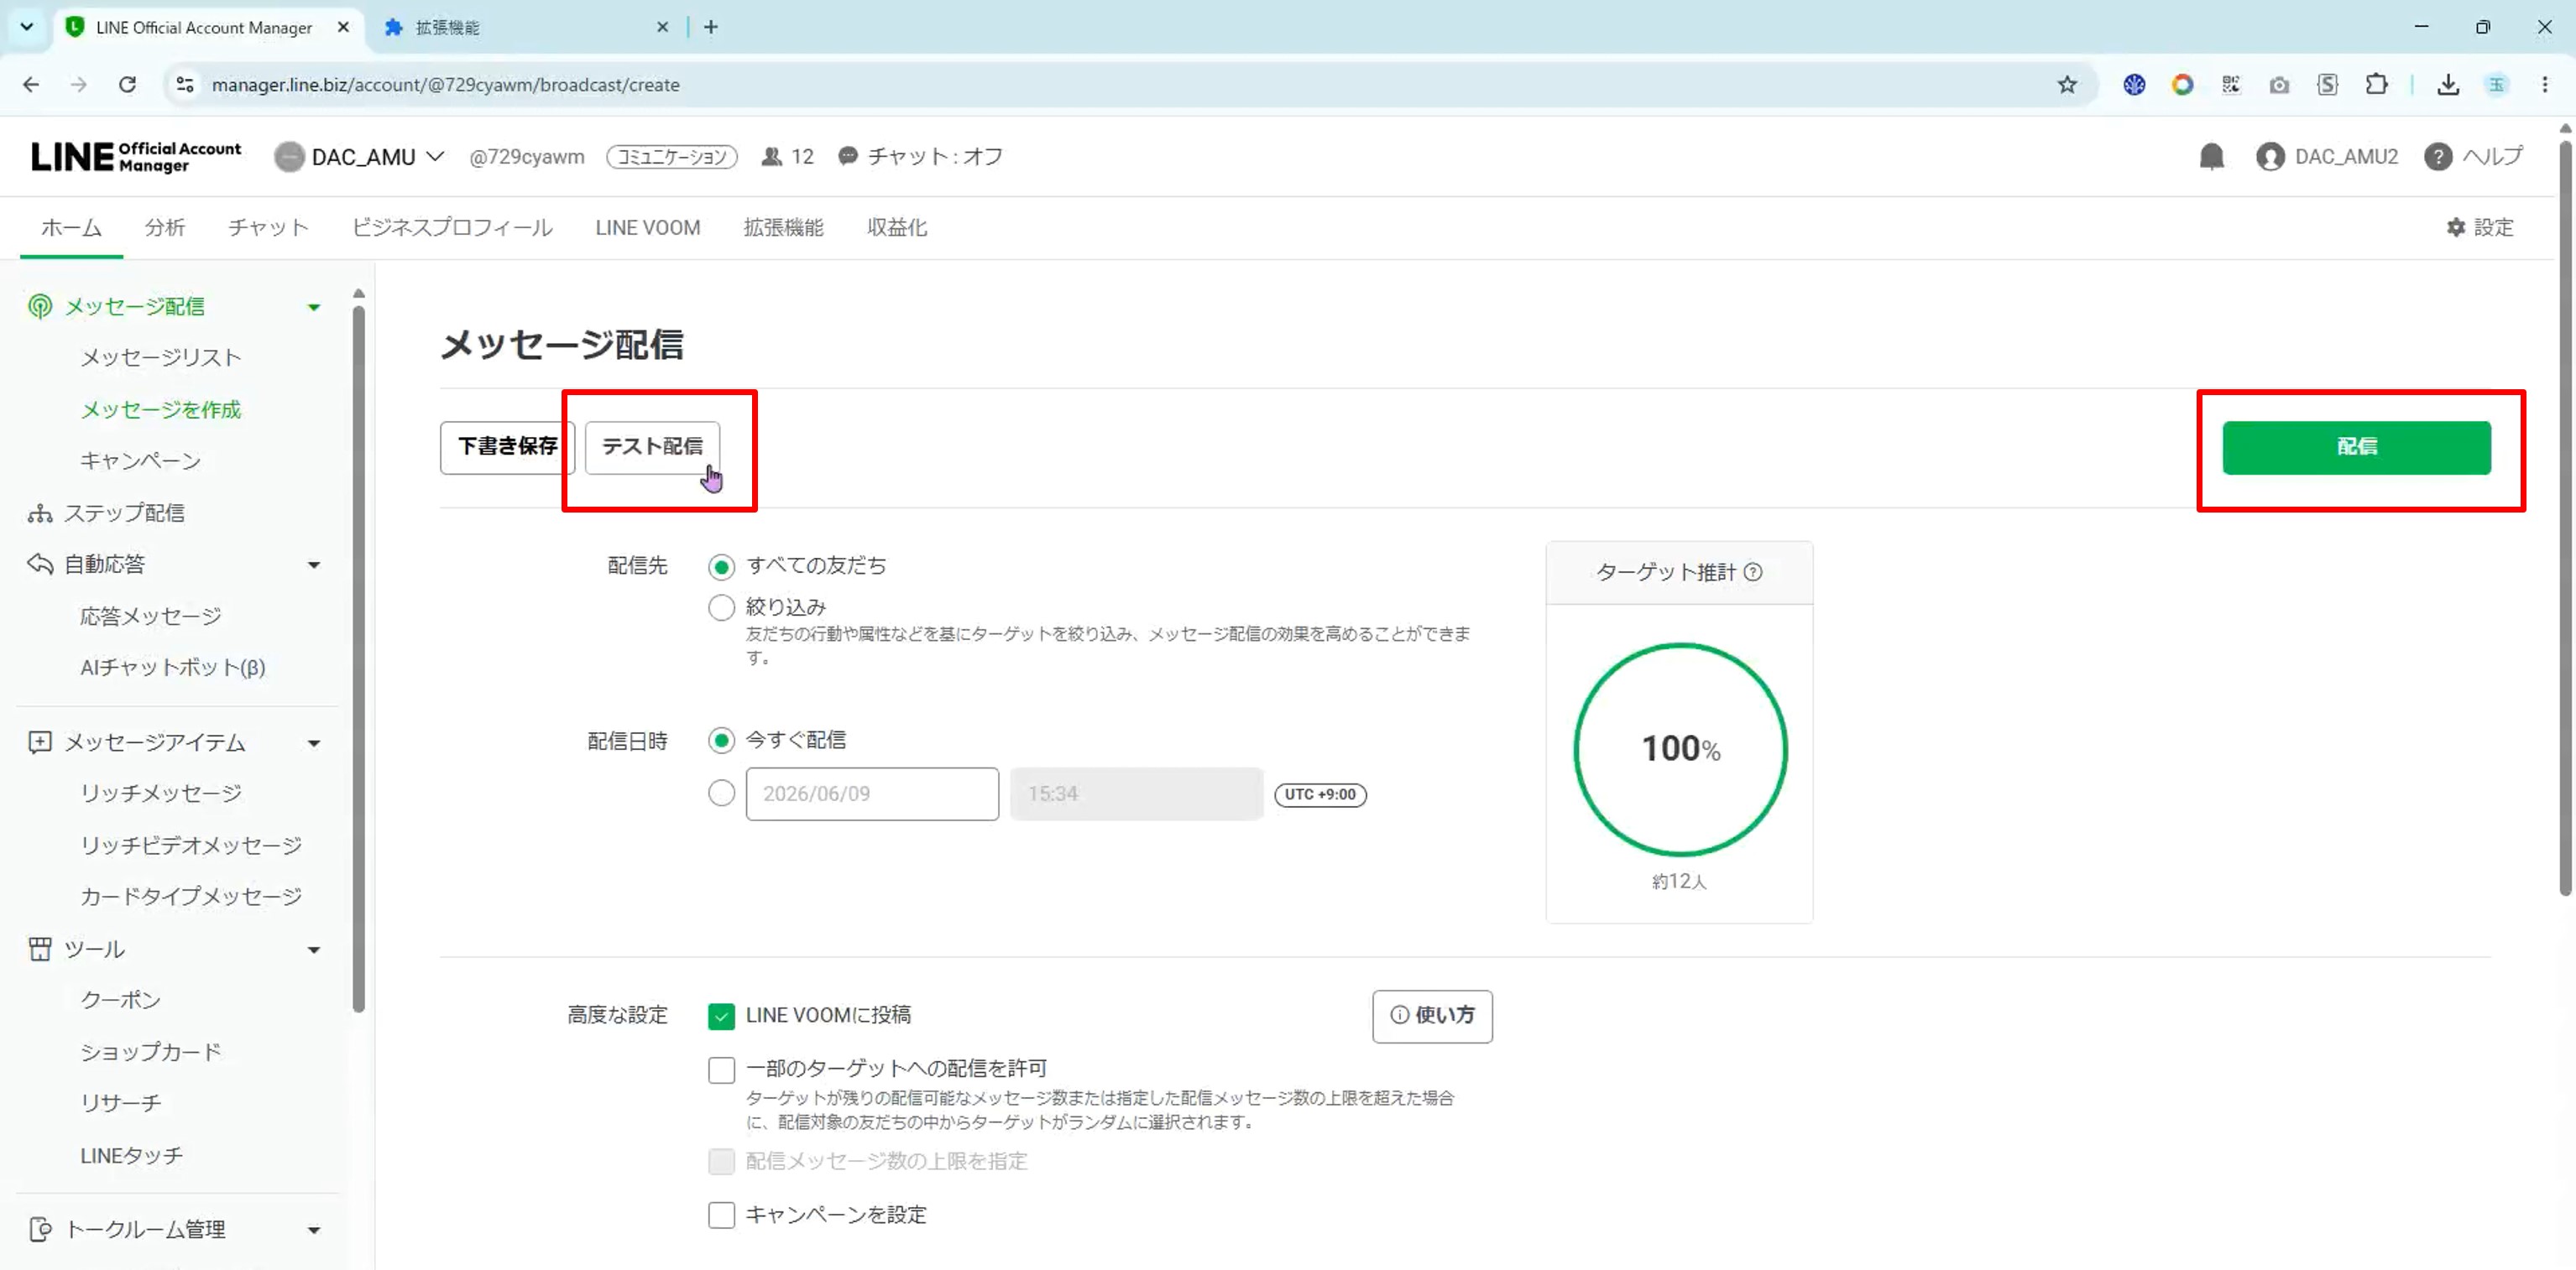
Task: Click the step delivery icon
Action: tap(40, 513)
